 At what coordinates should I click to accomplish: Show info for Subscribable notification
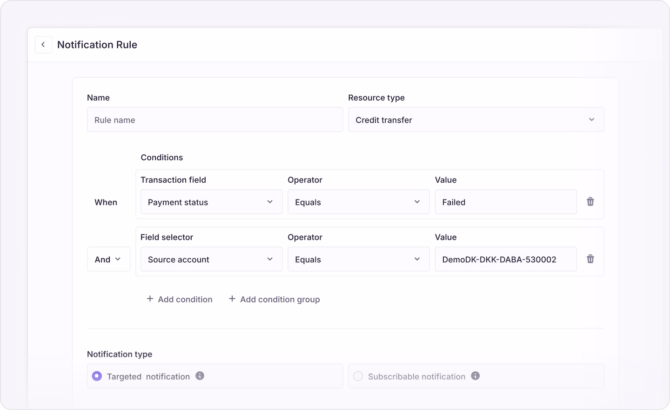(x=475, y=376)
